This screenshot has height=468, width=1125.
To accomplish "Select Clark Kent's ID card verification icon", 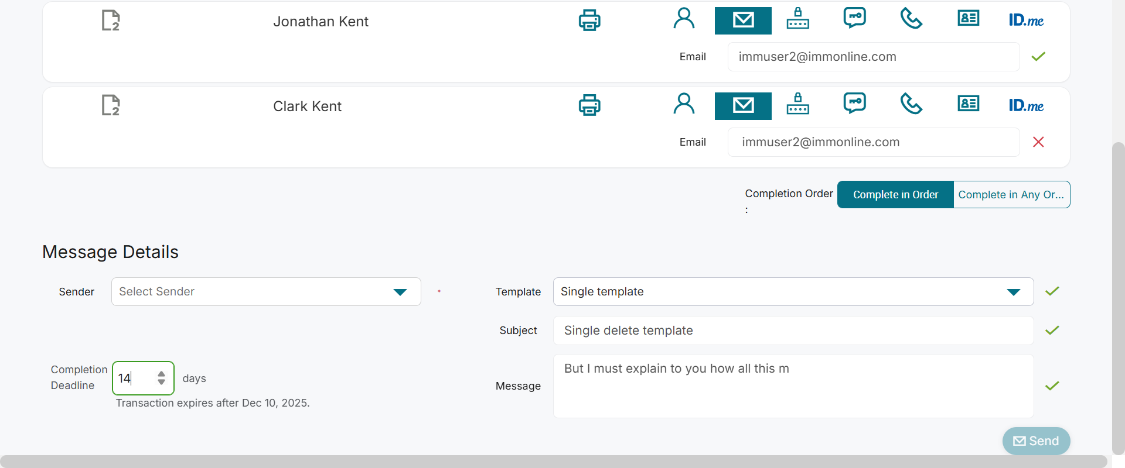I will pyautogui.click(x=969, y=104).
